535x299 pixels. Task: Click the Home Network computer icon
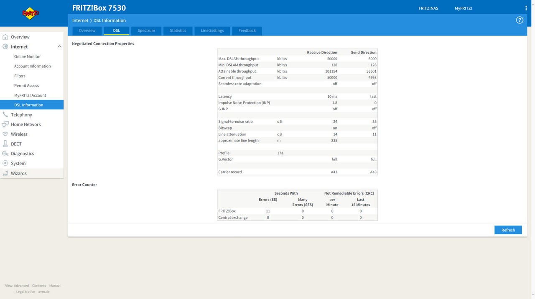[x=5, y=124]
